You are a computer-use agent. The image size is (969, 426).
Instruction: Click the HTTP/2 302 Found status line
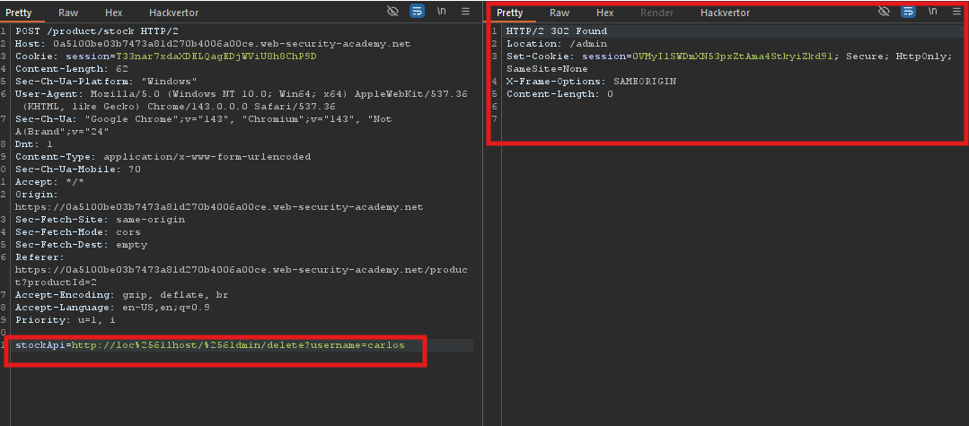point(557,30)
